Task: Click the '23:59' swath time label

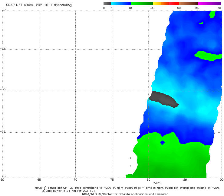Action: coord(157,183)
